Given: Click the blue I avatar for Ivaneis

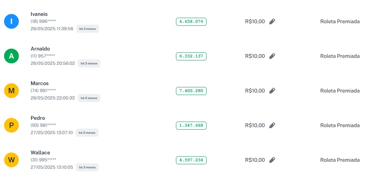Looking at the screenshot, I should tap(11, 21).
